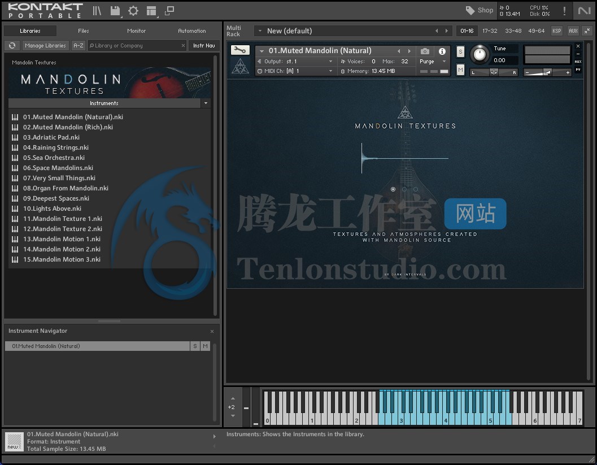Toggle the KSP button in the rack header
The height and width of the screenshot is (465, 597).
(557, 31)
